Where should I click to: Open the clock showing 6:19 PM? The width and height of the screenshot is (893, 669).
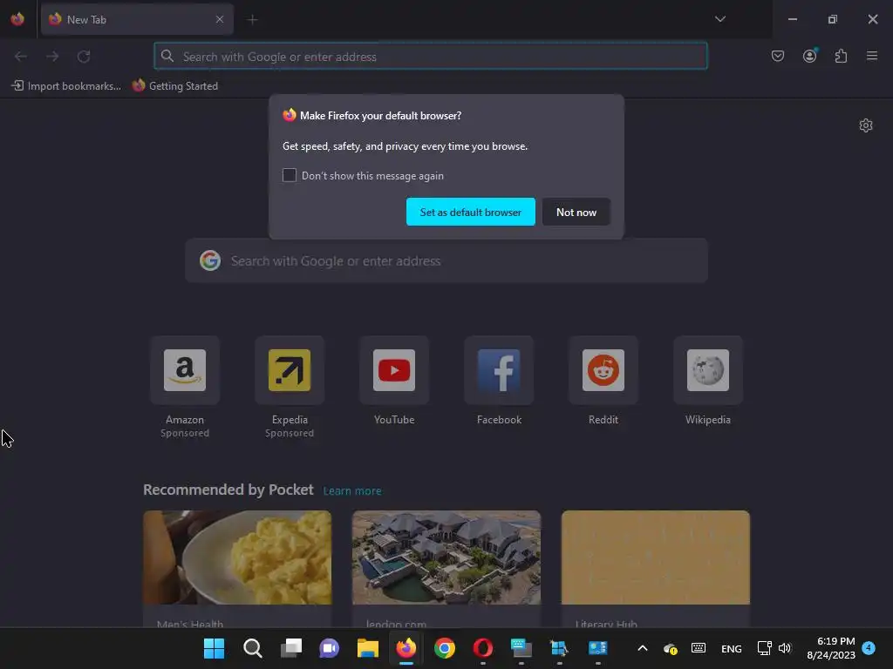(x=831, y=648)
